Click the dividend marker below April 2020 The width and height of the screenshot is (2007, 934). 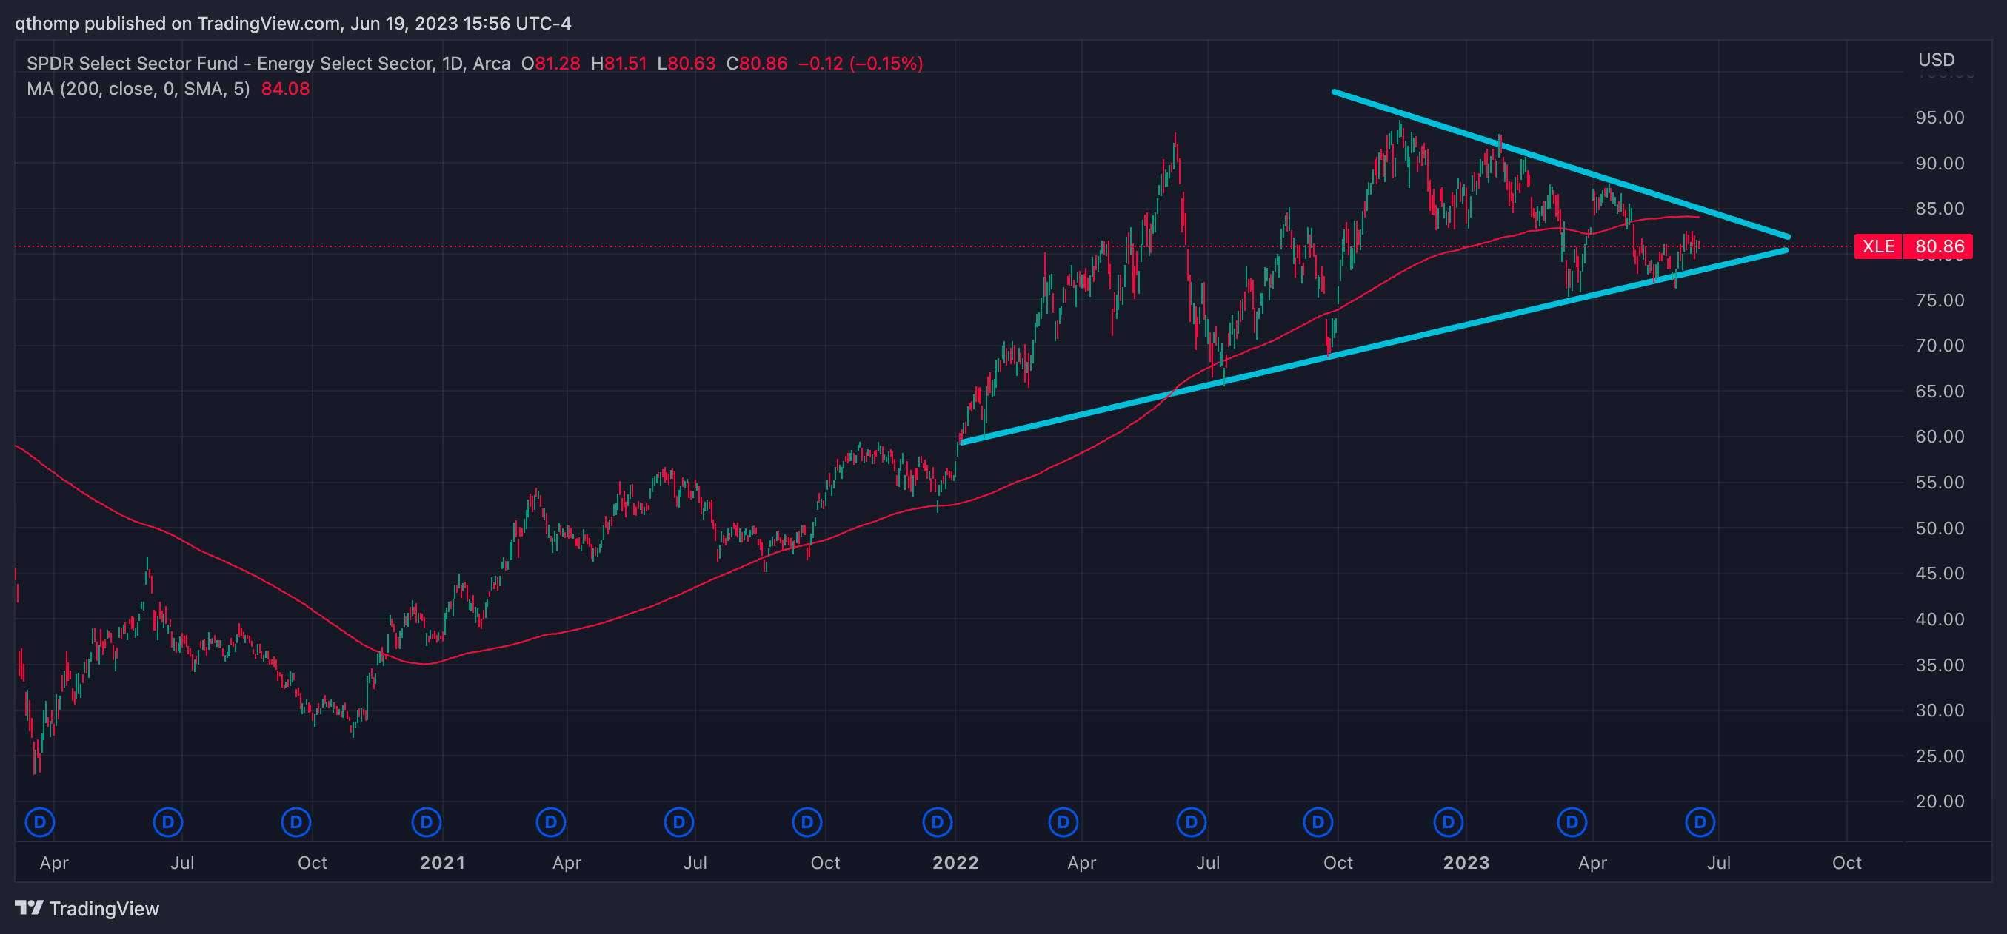(40, 822)
